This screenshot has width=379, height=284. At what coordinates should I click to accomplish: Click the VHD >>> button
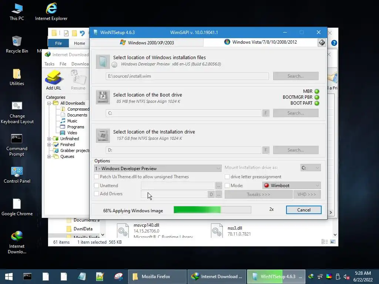307,195
